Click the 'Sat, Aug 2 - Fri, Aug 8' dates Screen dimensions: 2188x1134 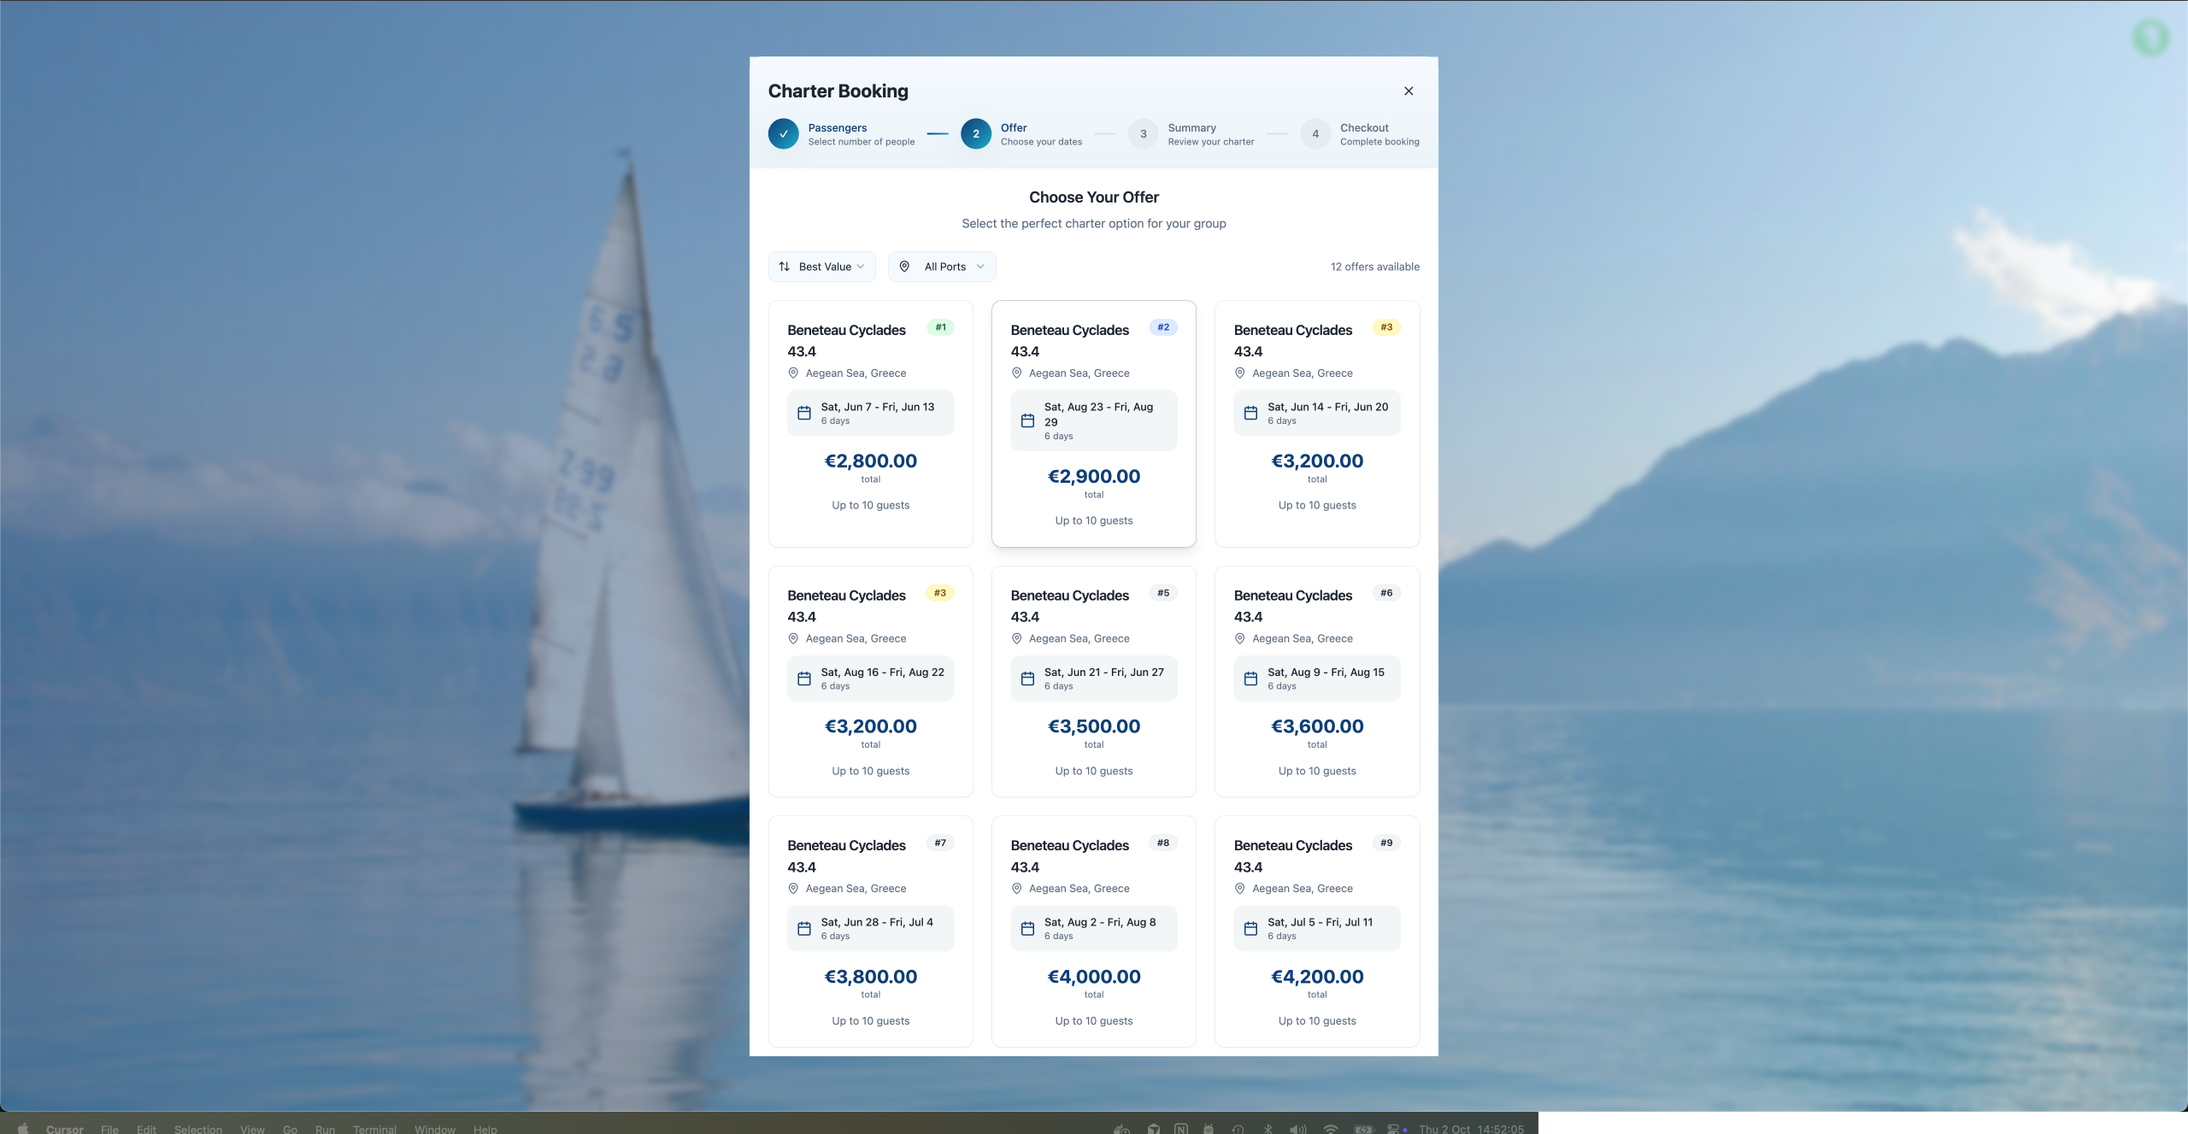coord(1099,923)
